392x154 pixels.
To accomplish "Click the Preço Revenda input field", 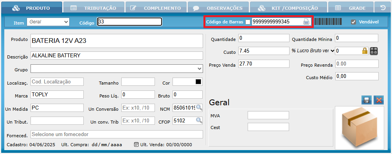I will [357, 64].
